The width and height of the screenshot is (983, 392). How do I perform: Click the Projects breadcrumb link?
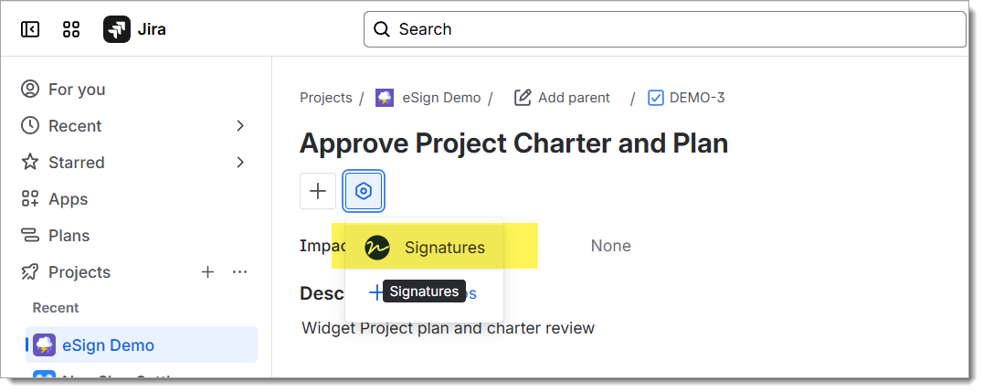(325, 98)
